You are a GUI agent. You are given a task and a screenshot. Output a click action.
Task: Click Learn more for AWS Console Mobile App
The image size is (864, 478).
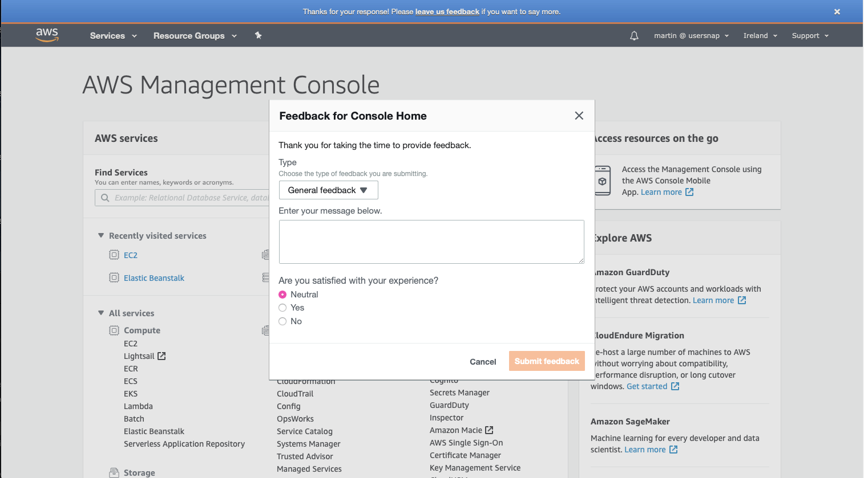(661, 192)
